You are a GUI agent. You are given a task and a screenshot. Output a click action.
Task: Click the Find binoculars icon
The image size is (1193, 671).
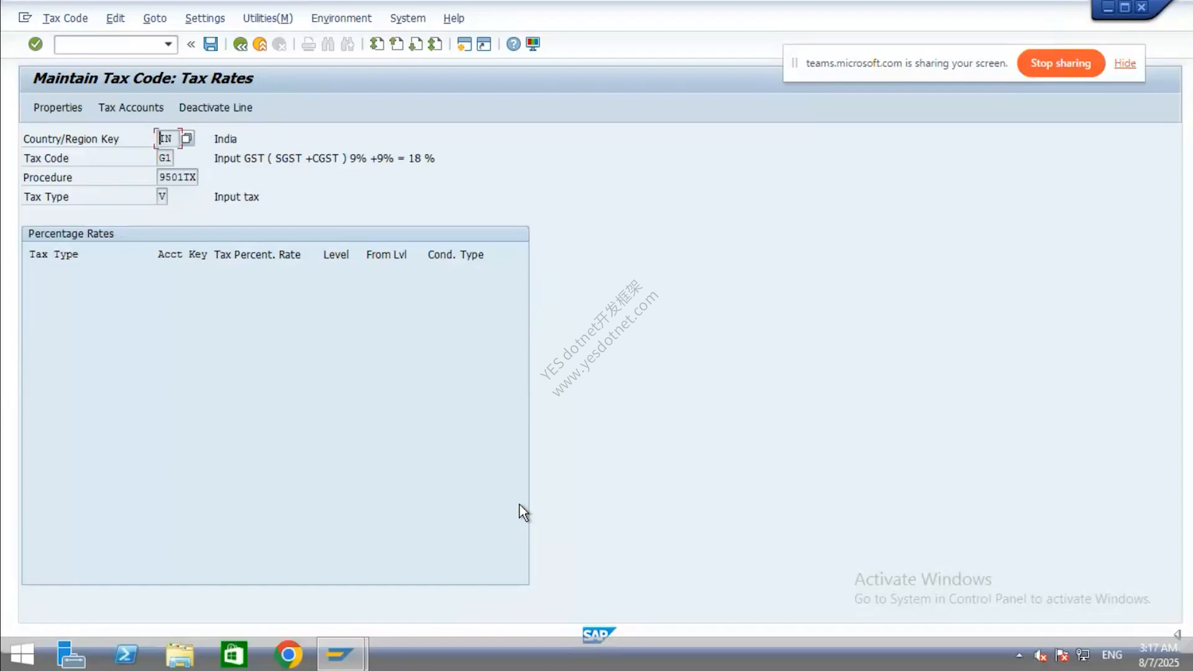coord(328,44)
